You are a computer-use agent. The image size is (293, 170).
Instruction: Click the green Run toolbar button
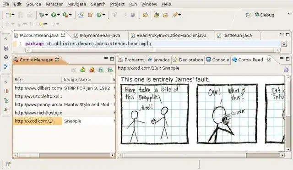(x=54, y=15)
